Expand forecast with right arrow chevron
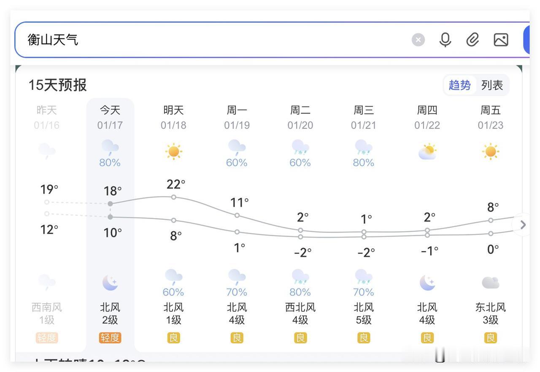Image resolution: width=540 pixels, height=372 pixels. tap(523, 225)
